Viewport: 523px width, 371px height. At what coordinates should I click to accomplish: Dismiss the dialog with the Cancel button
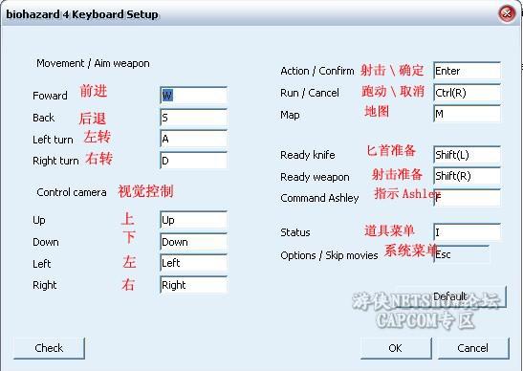tap(473, 348)
